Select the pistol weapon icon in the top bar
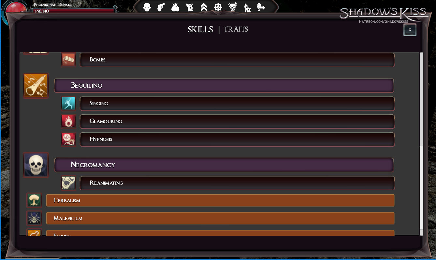 (161, 7)
